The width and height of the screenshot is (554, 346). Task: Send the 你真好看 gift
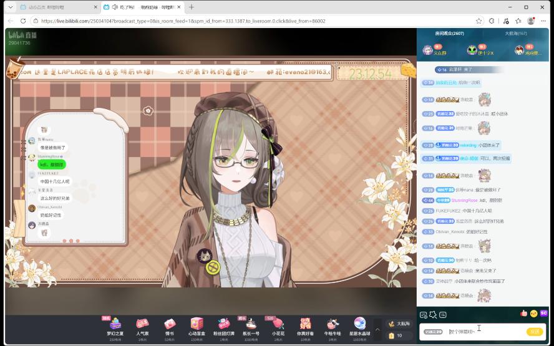point(305,328)
